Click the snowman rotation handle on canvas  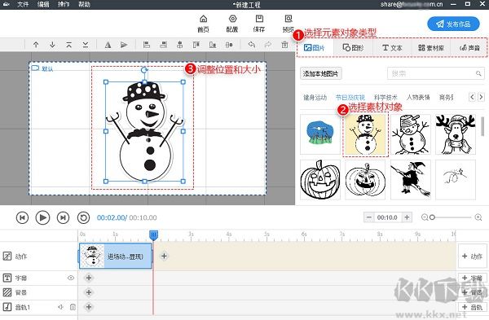143,70
